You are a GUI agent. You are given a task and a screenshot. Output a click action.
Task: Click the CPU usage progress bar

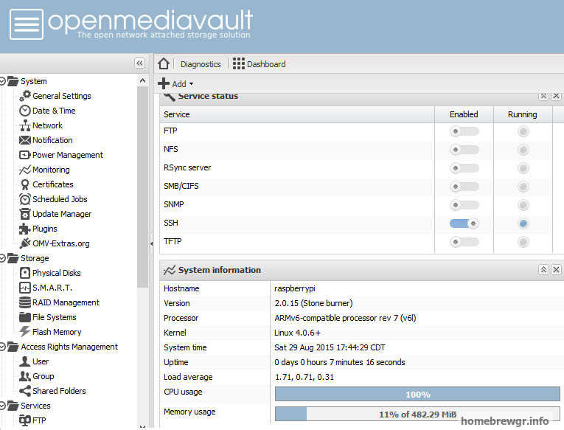417,394
